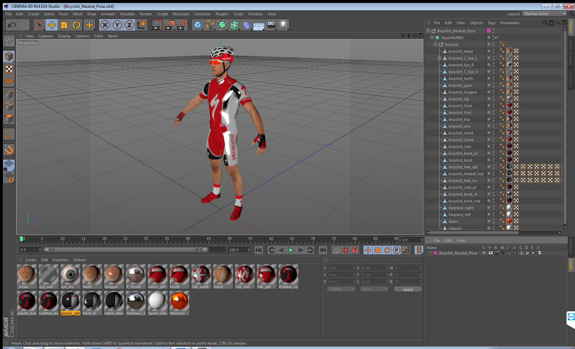Select the Live Selection tool
The height and width of the screenshot is (349, 575).
coord(40,25)
